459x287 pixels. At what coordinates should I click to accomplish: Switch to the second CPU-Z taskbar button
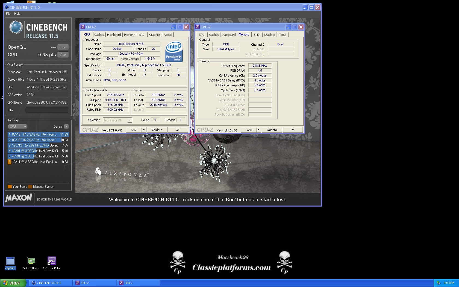point(139,283)
